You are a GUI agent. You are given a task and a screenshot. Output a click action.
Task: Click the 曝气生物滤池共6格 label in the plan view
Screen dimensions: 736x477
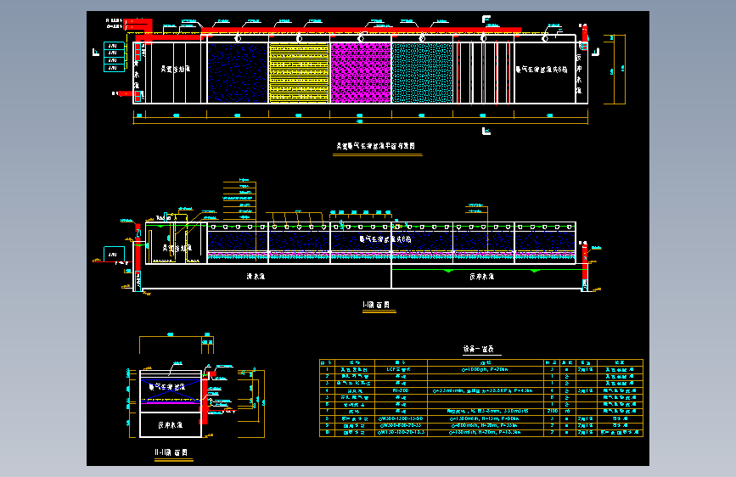[542, 70]
